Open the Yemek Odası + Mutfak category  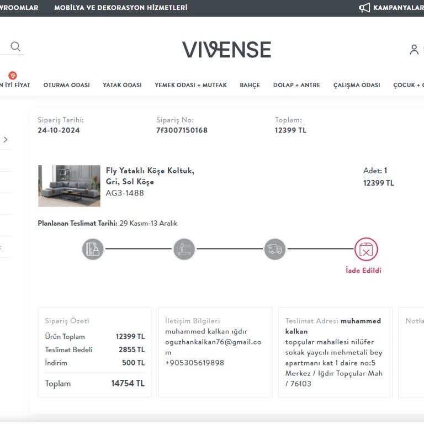190,85
